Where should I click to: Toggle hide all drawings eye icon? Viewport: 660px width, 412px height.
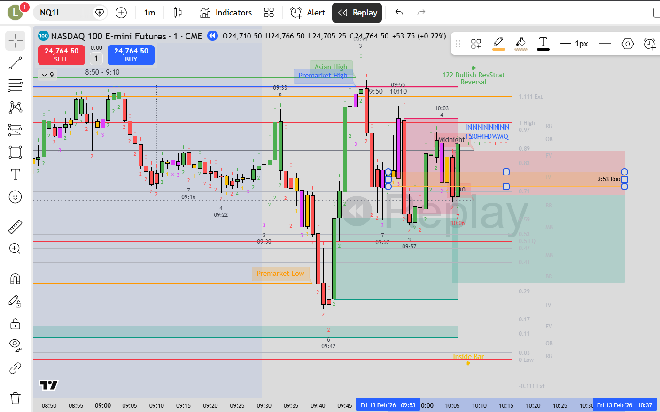(15, 346)
